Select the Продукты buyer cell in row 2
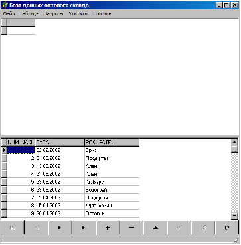Image resolution: width=241 pixels, height=245 pixels. [x=112, y=158]
